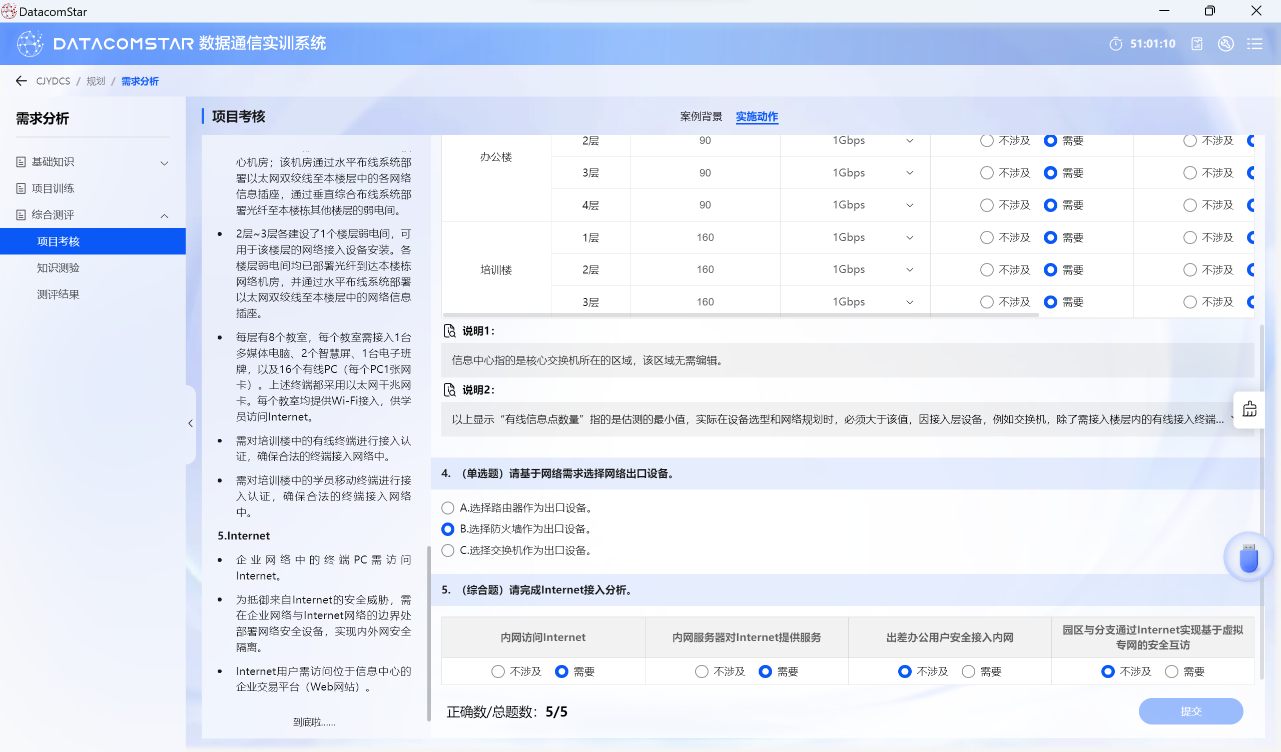Click the 规划 breadcrumb link
1281x752 pixels.
(x=95, y=81)
